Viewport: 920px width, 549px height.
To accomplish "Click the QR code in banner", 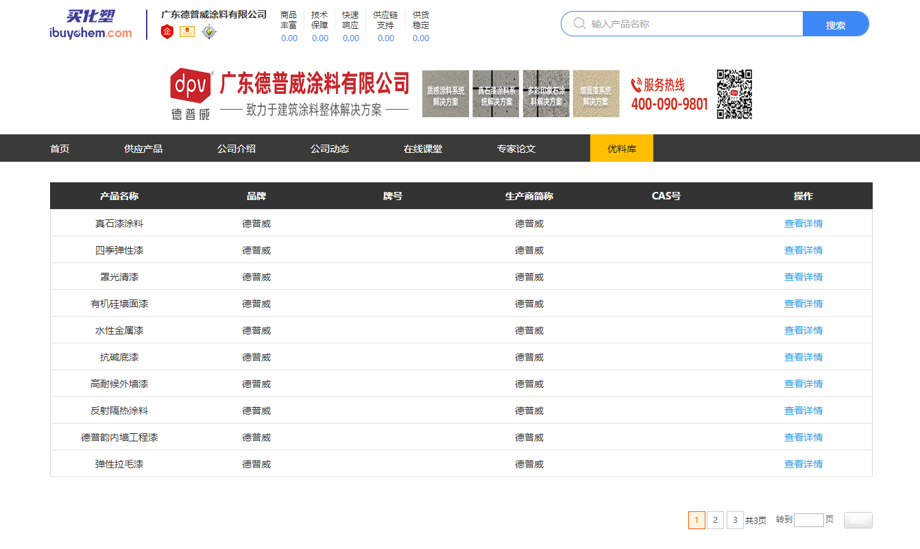I will click(x=735, y=94).
